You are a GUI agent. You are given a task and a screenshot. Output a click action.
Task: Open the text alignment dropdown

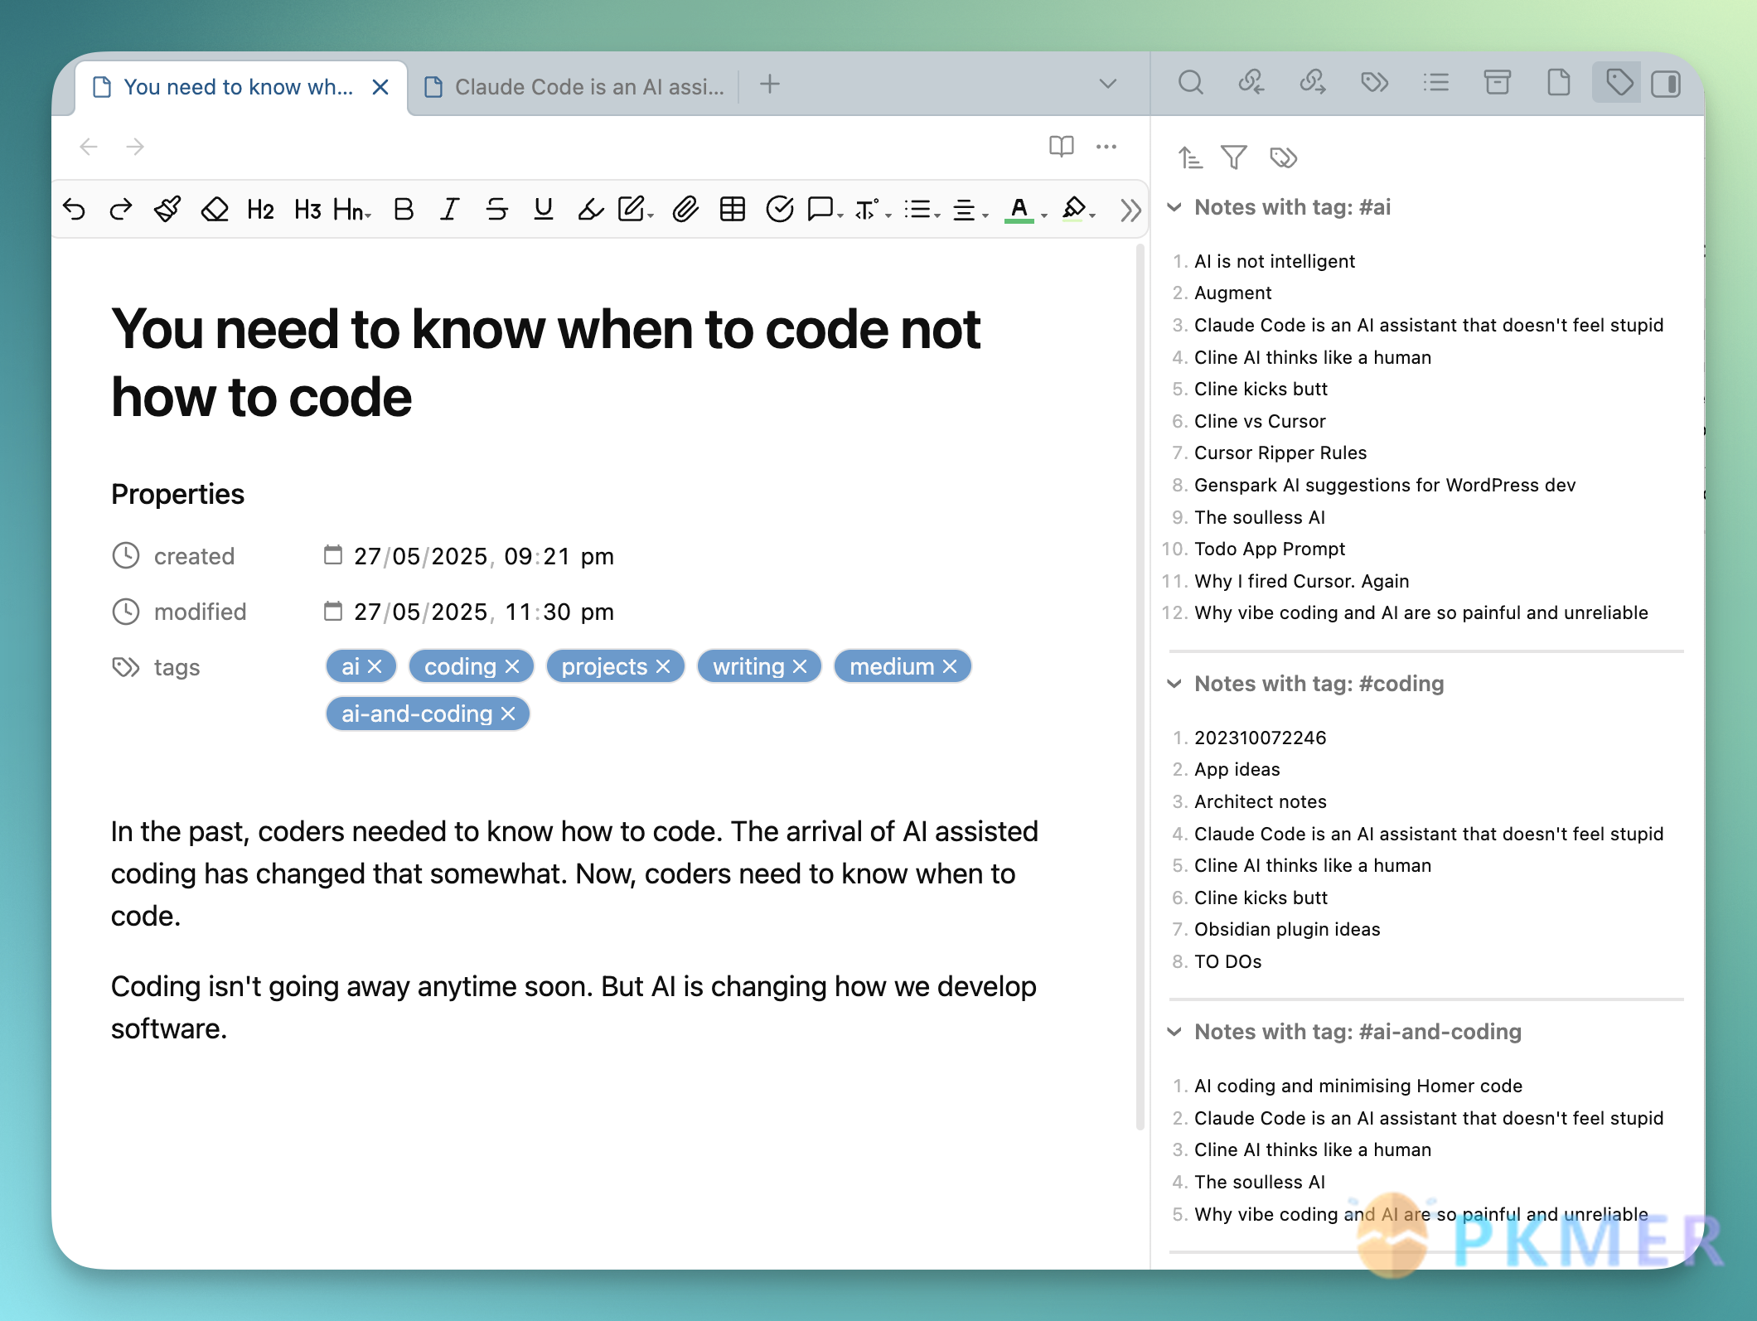tap(970, 210)
